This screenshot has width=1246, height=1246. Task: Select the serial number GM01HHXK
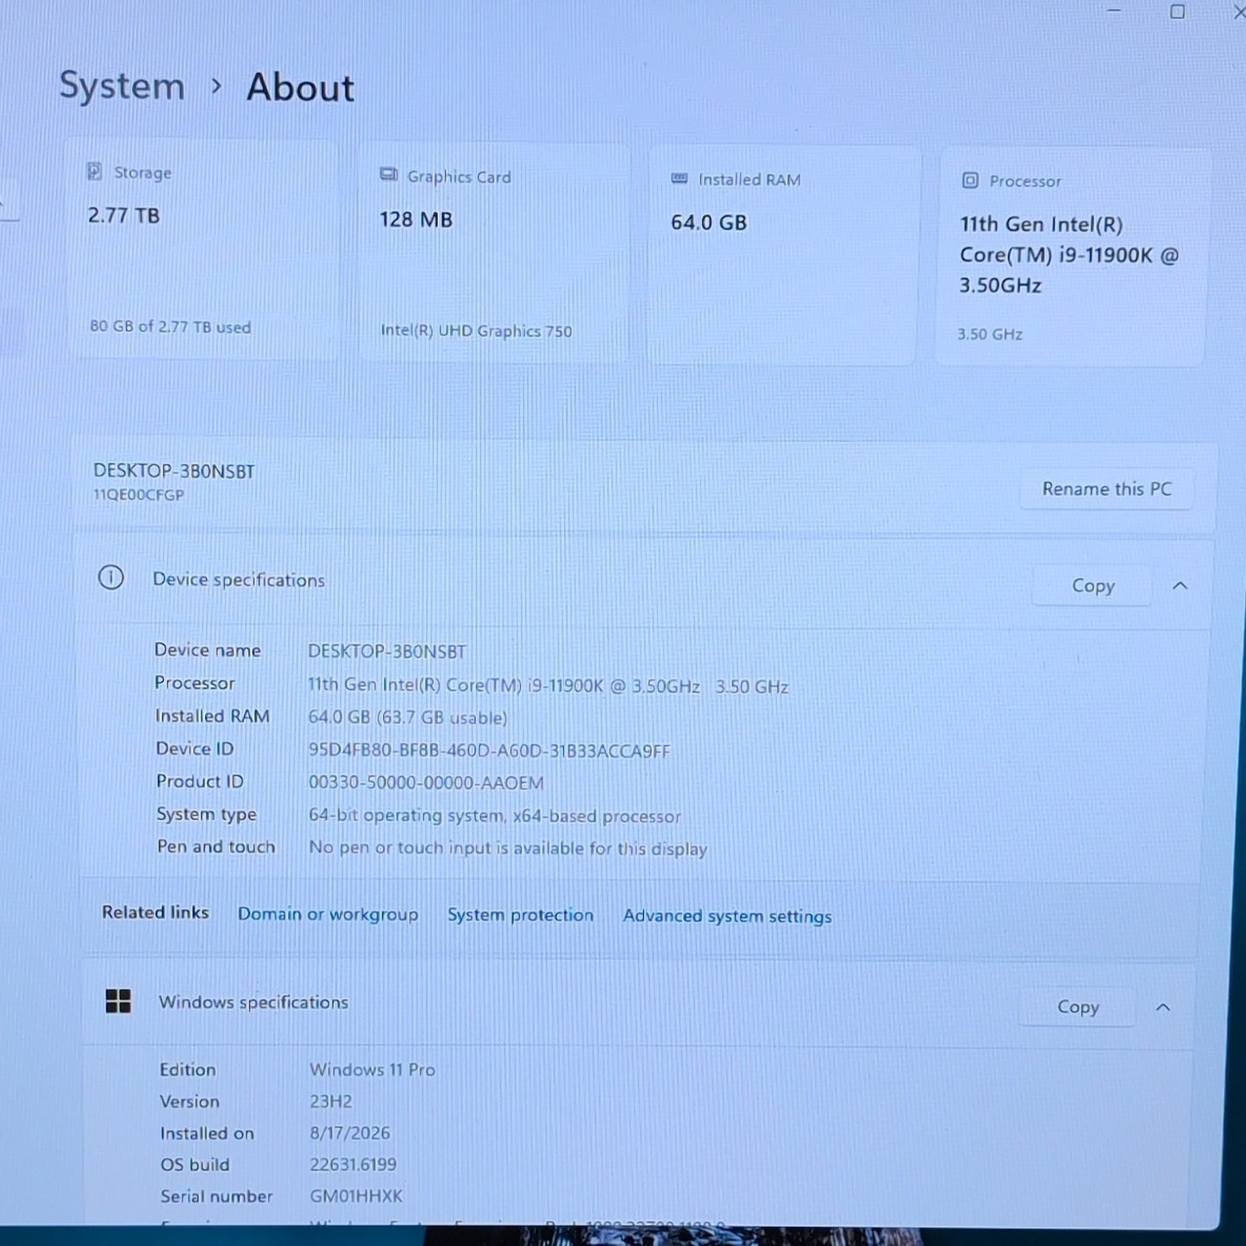356,1196
